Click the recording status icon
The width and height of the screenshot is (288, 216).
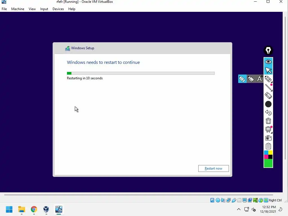click(x=250, y=200)
